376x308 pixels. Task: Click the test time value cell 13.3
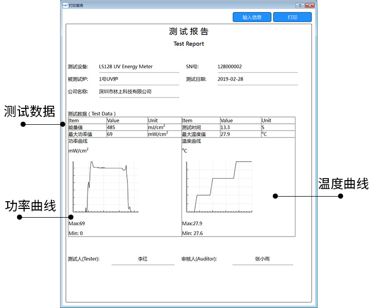240,127
